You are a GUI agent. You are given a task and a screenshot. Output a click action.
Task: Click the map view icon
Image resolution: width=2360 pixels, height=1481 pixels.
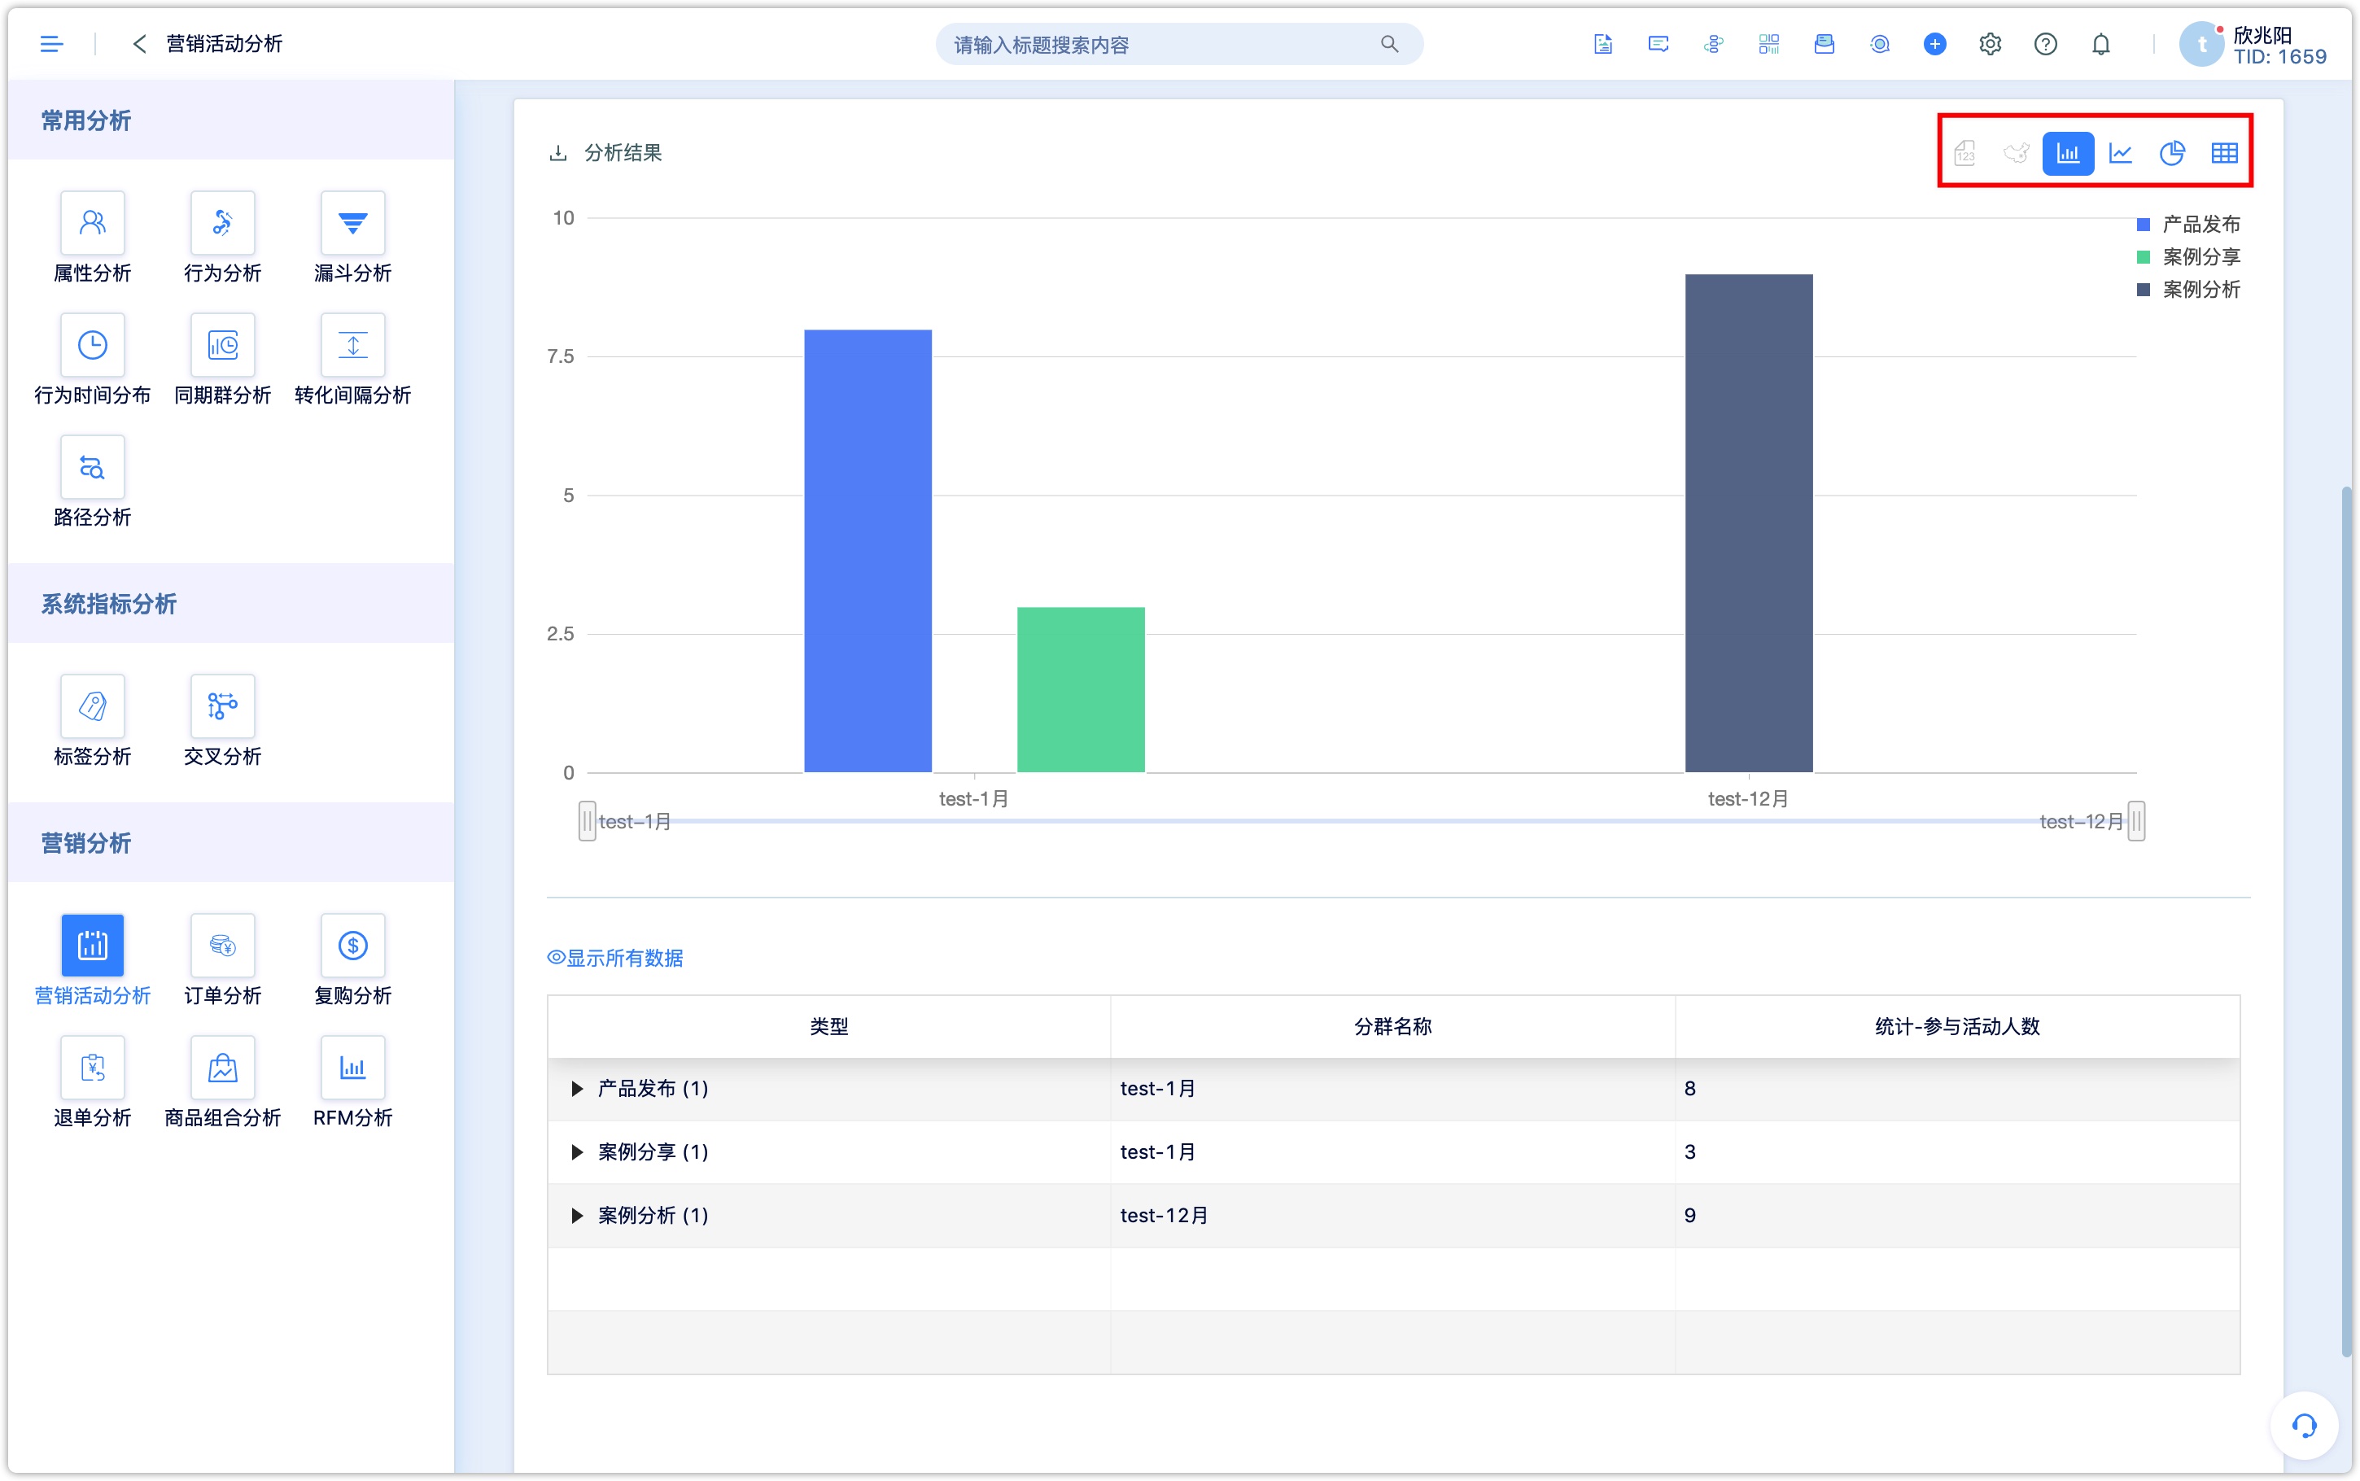click(x=2017, y=153)
